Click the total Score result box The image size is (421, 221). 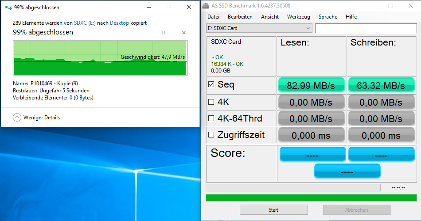tap(347, 171)
